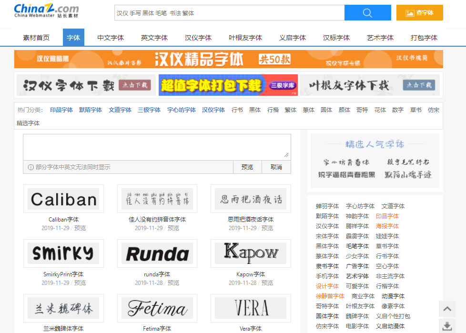Open 义启个性打包 in sidebar list

393,316
